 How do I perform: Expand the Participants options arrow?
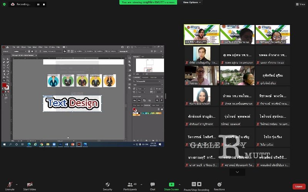[x=141, y=185]
